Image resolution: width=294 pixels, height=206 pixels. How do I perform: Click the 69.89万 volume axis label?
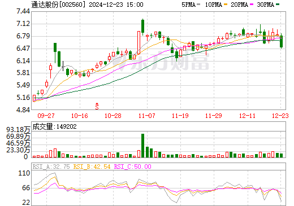[x=18, y=136]
